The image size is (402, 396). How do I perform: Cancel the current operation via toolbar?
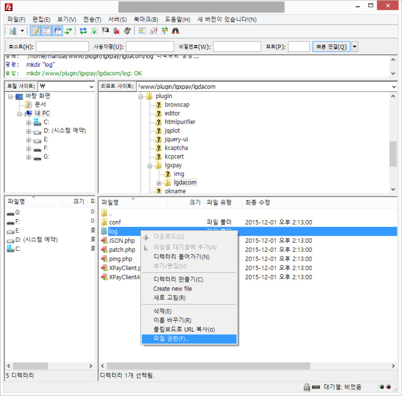click(x=106, y=31)
